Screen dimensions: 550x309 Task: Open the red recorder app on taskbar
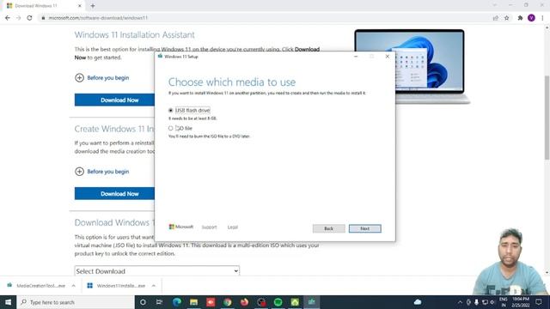[x=211, y=302]
